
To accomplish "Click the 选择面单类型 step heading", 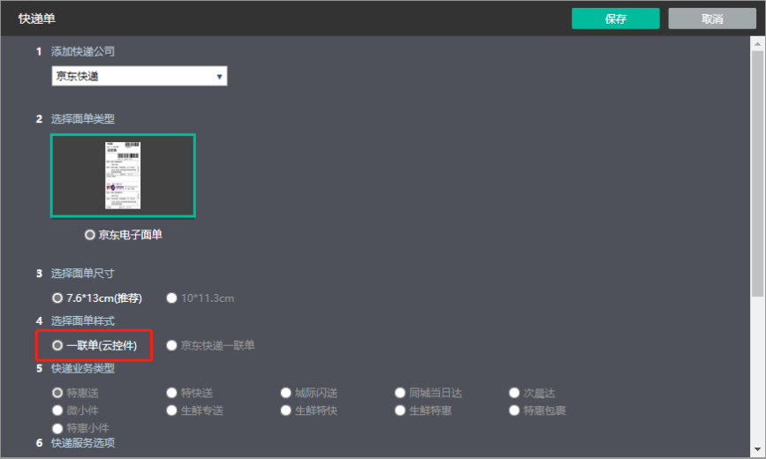I will pos(82,118).
